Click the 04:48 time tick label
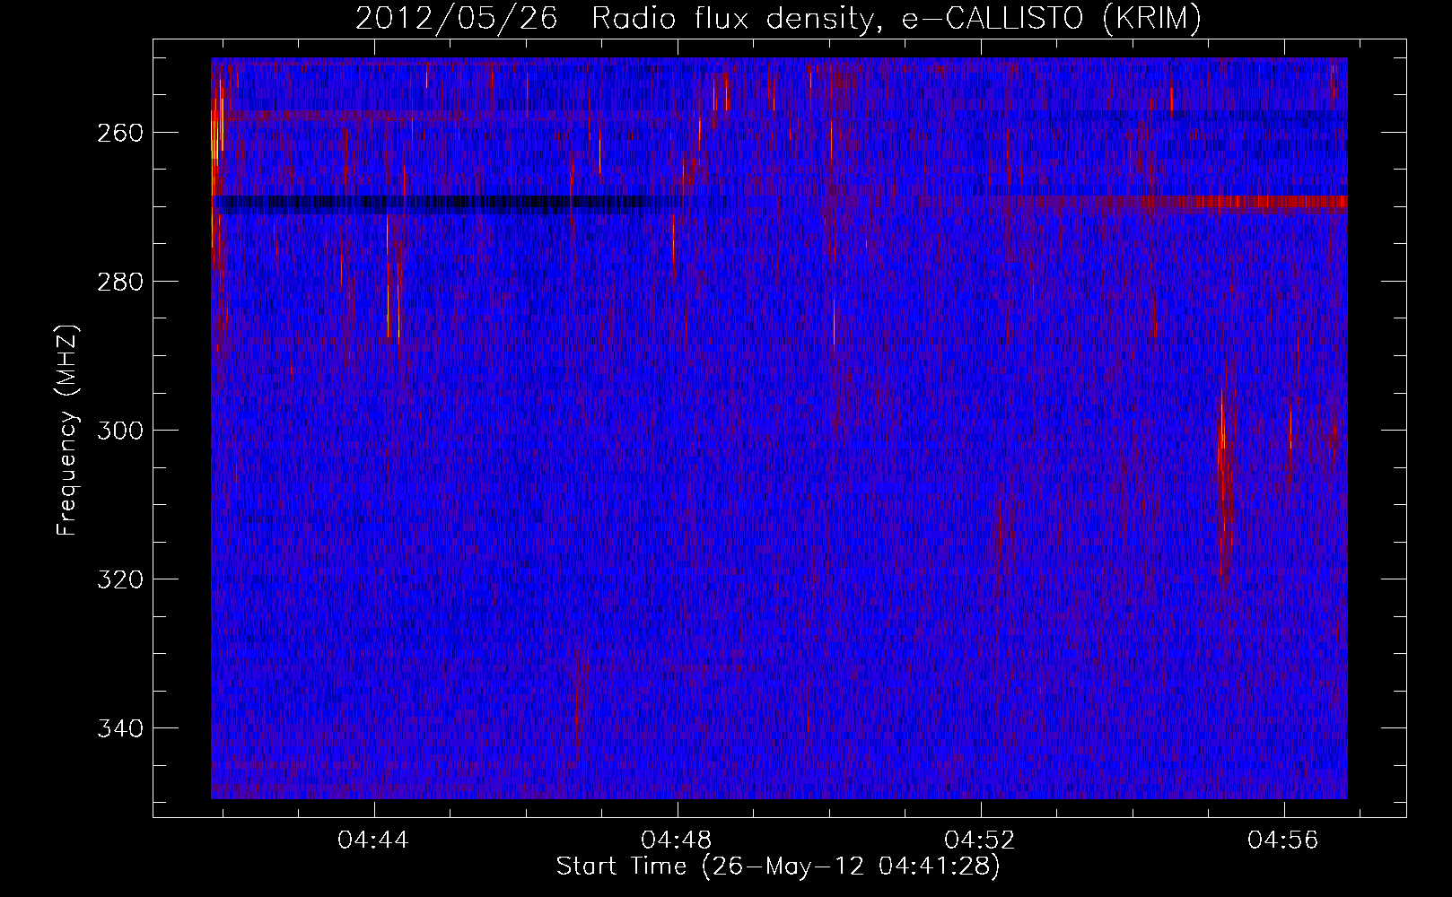1452x897 pixels. click(x=678, y=840)
